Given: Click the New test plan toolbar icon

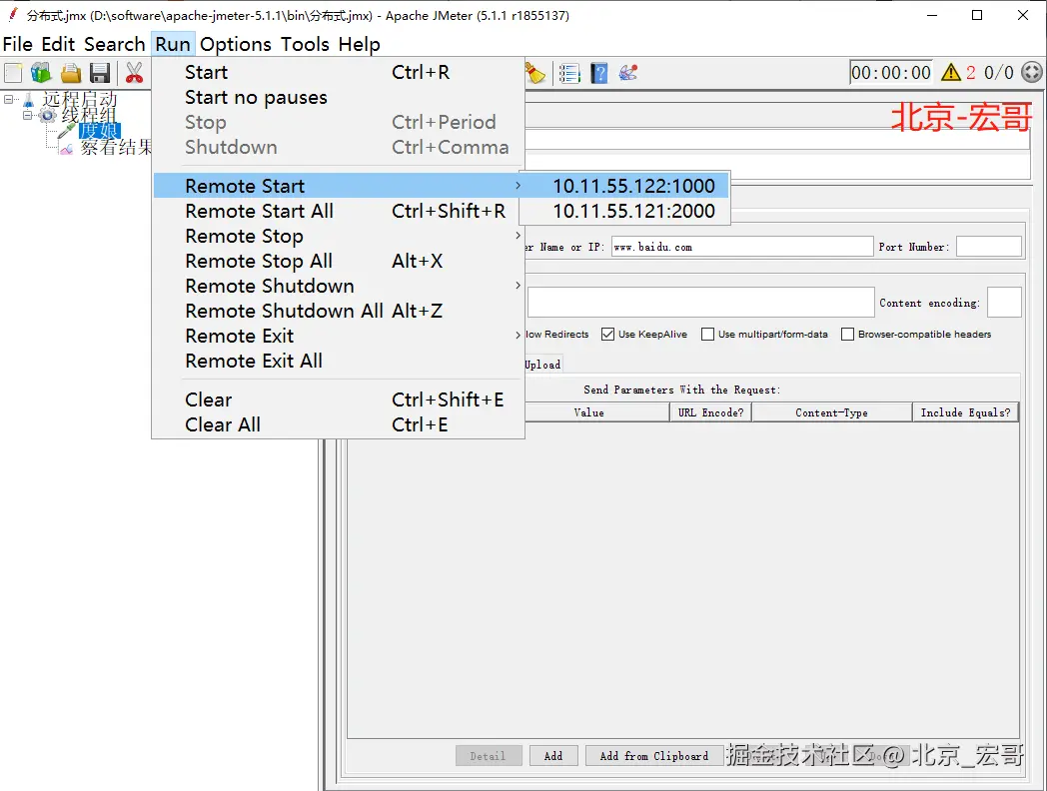Looking at the screenshot, I should tap(13, 73).
